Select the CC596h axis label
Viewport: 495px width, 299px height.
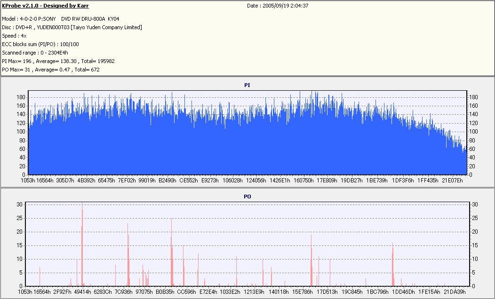(x=186, y=292)
